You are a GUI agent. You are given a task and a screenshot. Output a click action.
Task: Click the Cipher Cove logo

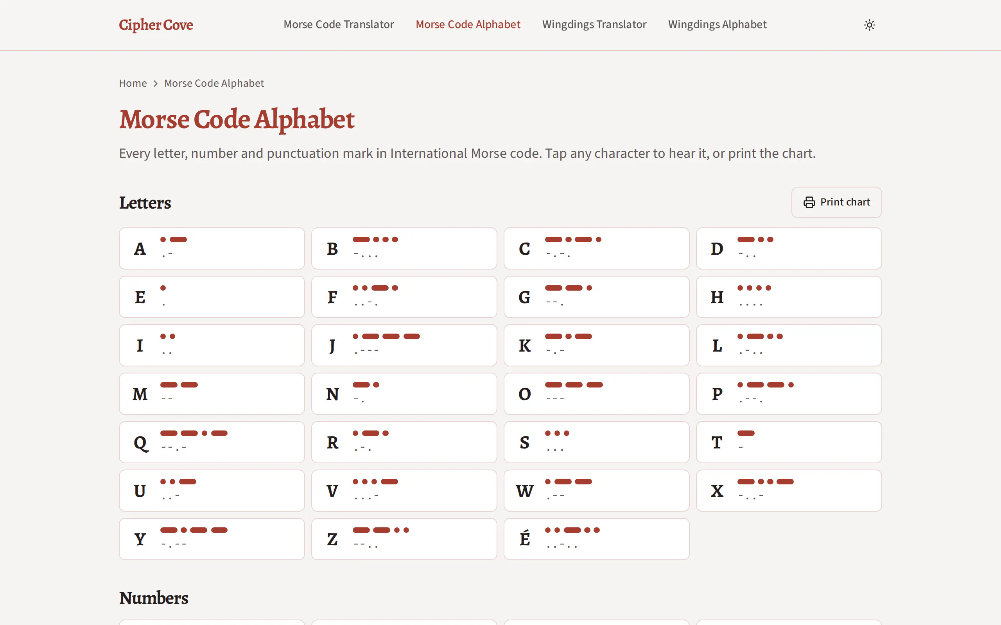click(x=156, y=25)
